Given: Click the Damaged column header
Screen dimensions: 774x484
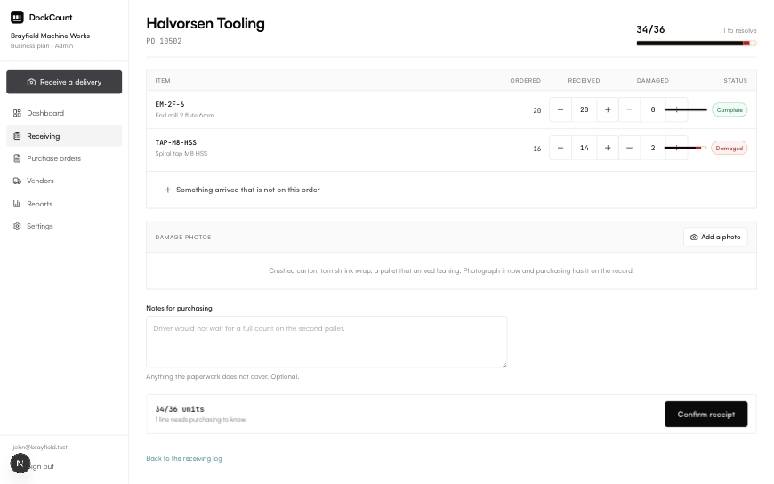Looking at the screenshot, I should [x=653, y=80].
